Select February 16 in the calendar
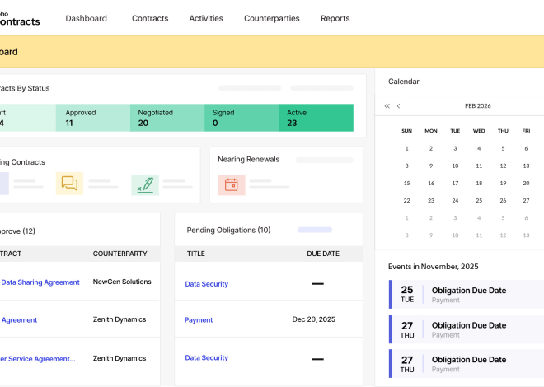Screen dimensions: 544x387 431,184
